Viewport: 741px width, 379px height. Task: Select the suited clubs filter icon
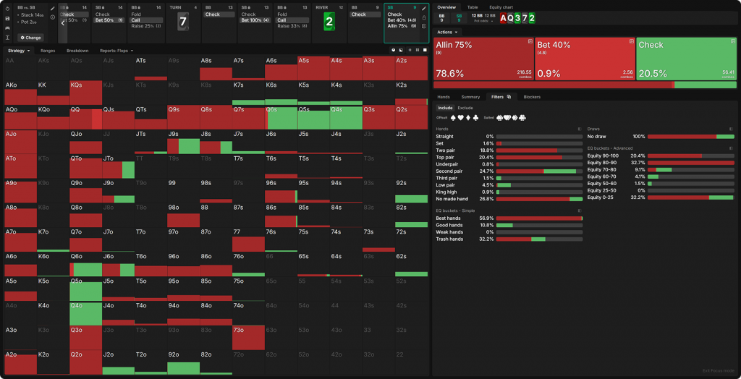click(x=522, y=117)
